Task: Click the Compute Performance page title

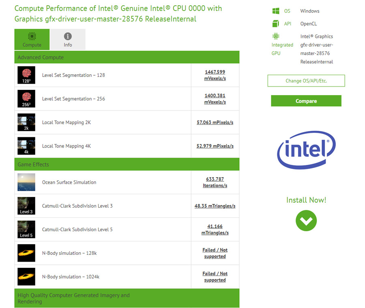Action: tap(118, 13)
